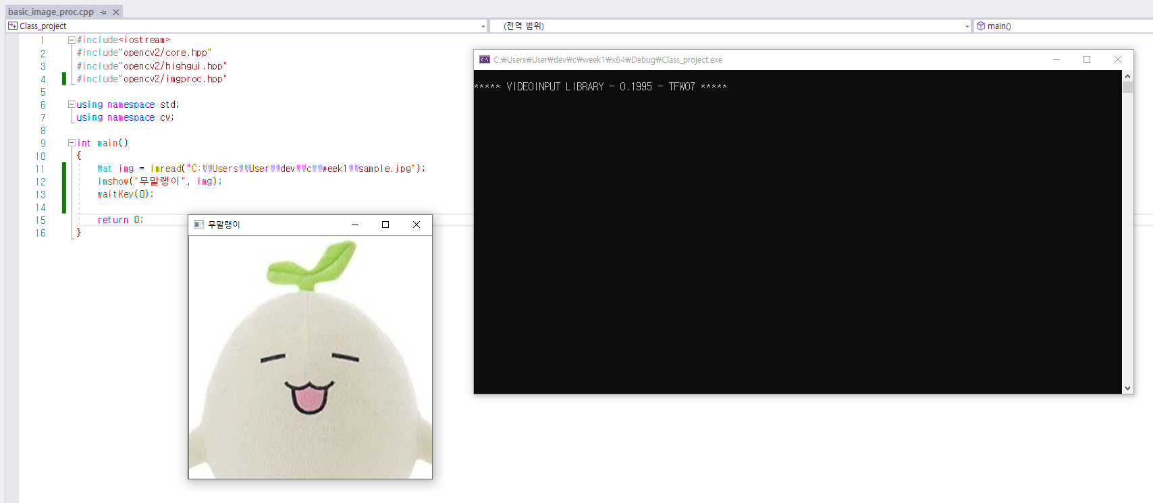
Task: Place cursor on the imread line of code
Action: coord(261,169)
